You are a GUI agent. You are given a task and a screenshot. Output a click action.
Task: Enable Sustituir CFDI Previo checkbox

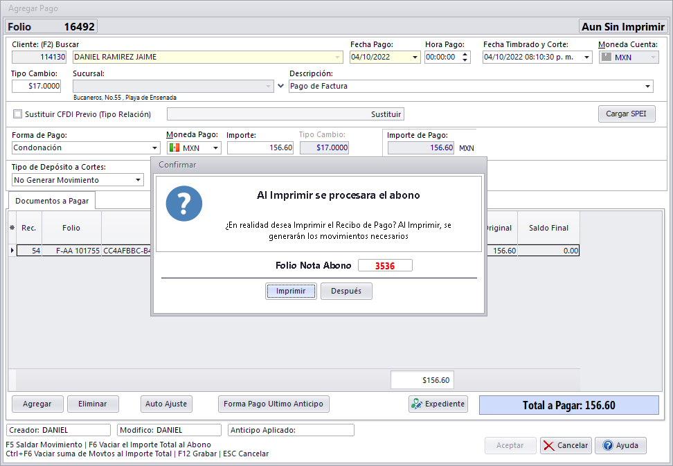point(18,114)
